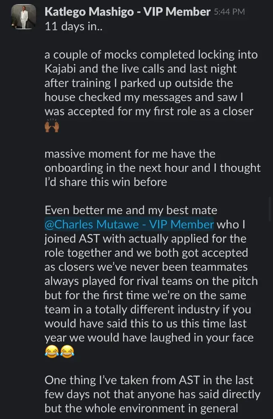Screen dimensions: 273x419
Task: Click the raised hands emoji
Action: click(x=52, y=126)
